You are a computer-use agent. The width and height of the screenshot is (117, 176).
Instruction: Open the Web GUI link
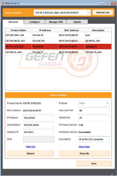(31, 147)
